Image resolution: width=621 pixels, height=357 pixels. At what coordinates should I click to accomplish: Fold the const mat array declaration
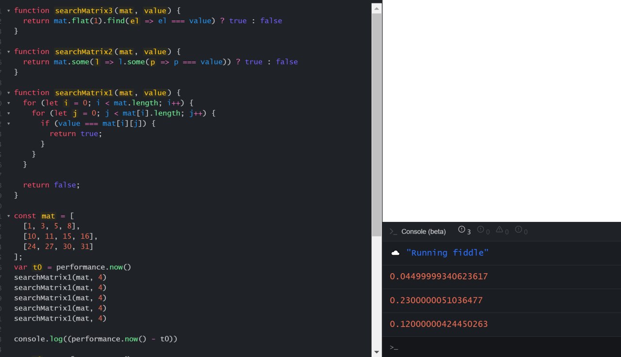coord(8,216)
